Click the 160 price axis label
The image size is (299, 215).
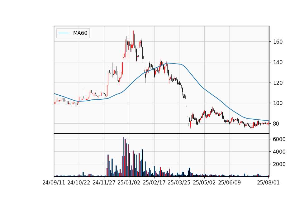278,42
